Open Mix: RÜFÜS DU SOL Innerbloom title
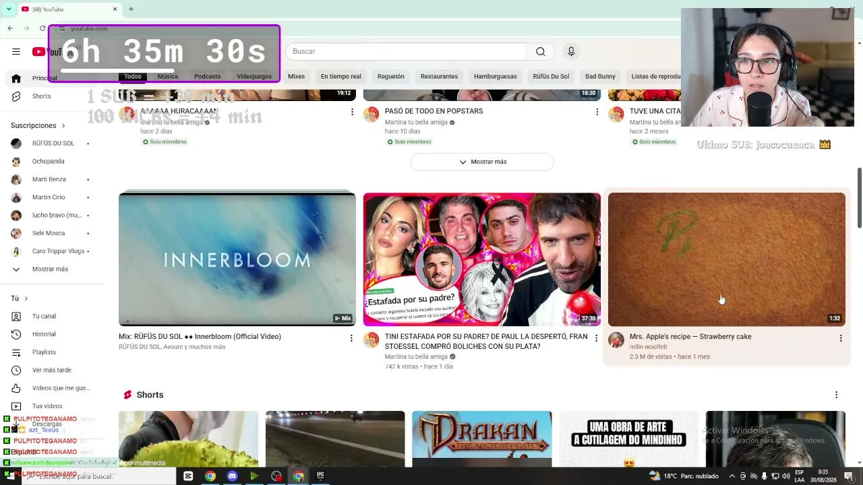Image resolution: width=863 pixels, height=485 pixels. [x=200, y=337]
